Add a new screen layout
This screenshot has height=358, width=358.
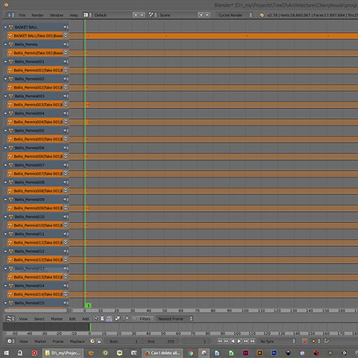136,15
